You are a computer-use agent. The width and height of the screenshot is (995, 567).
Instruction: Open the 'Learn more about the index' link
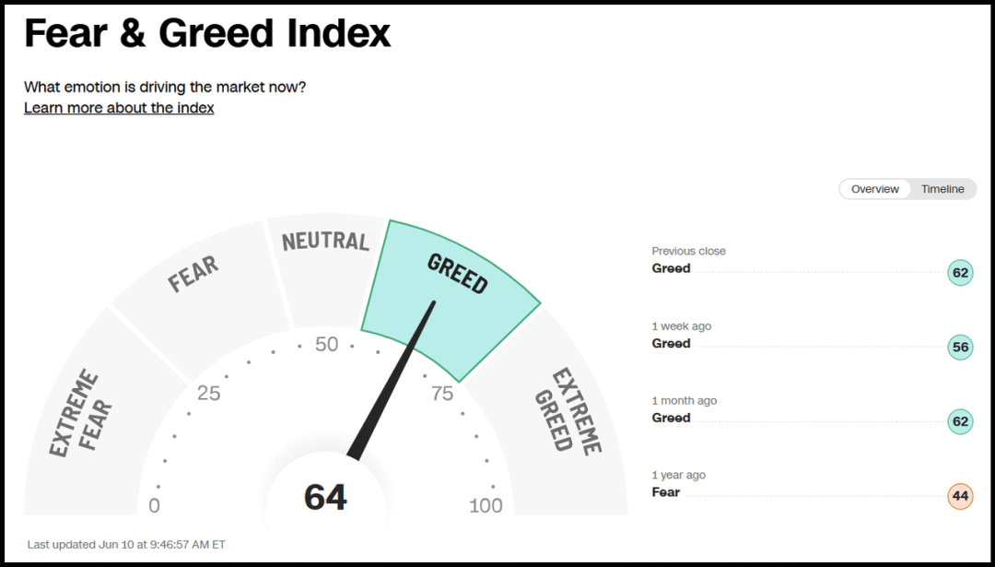click(119, 108)
